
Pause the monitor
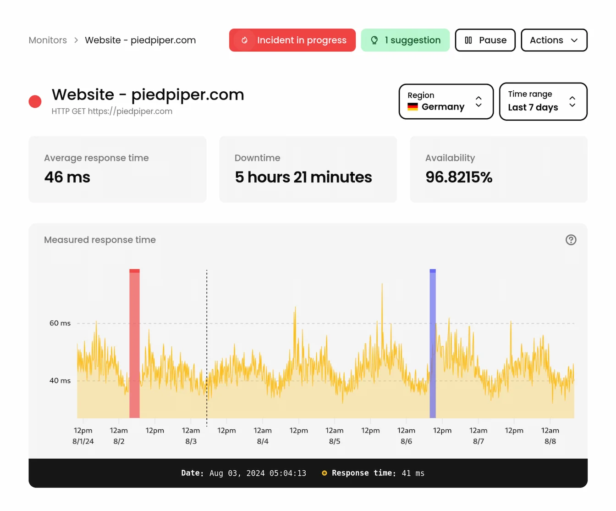pyautogui.click(x=485, y=40)
